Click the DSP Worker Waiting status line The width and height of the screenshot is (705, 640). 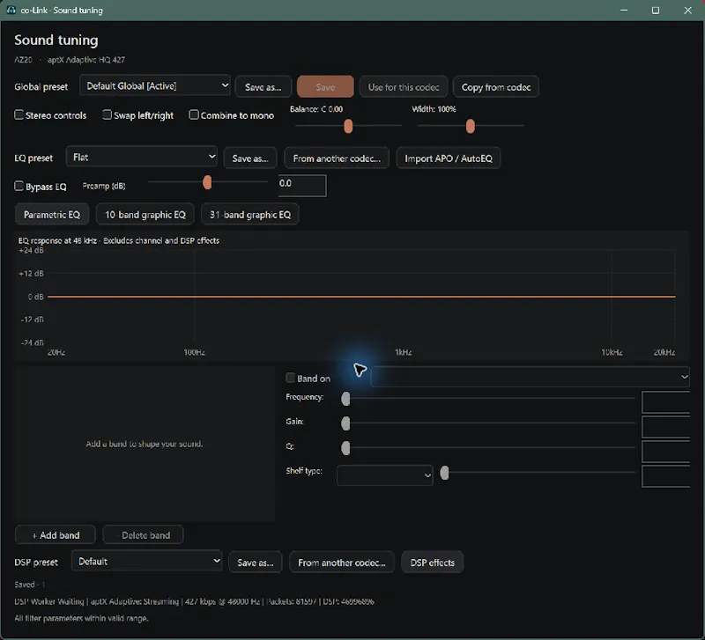click(x=194, y=601)
